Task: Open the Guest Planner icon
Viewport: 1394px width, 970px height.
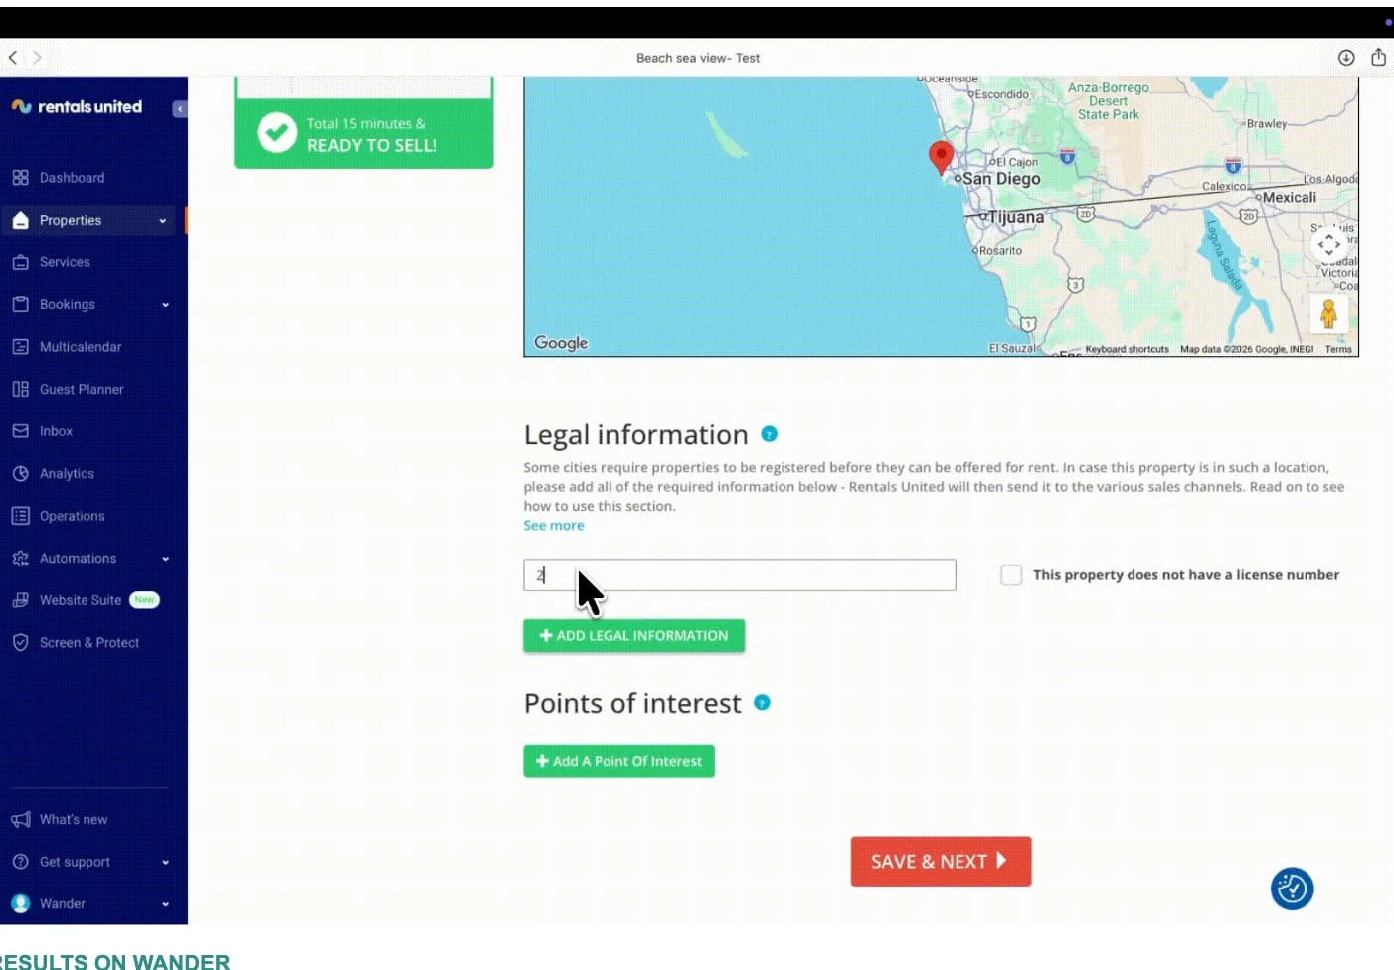Action: point(20,390)
